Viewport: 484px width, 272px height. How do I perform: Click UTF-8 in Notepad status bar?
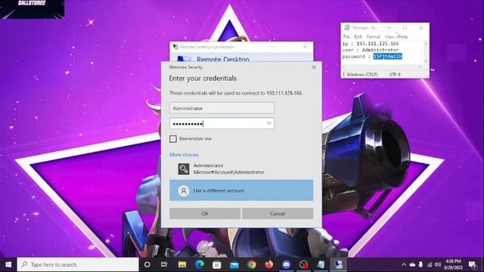395,75
